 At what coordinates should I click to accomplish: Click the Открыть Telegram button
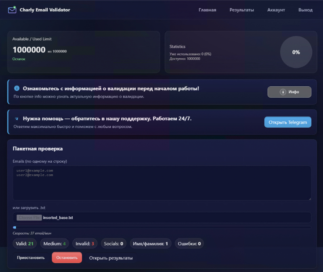click(x=287, y=122)
